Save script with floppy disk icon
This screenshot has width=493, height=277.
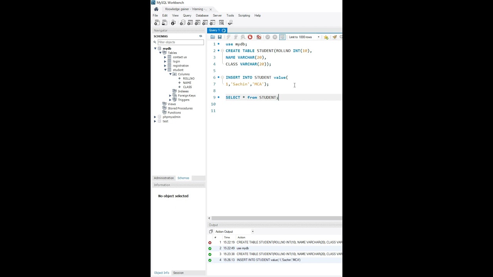coord(220,37)
